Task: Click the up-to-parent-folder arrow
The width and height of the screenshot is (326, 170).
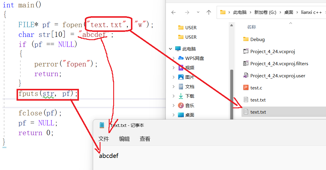Action: (x=209, y=12)
